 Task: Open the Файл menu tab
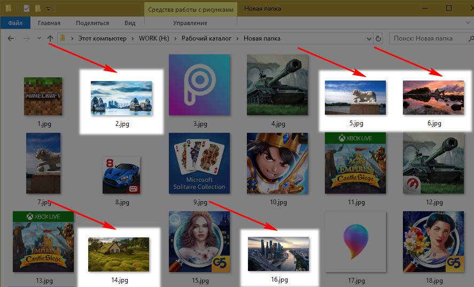15,23
